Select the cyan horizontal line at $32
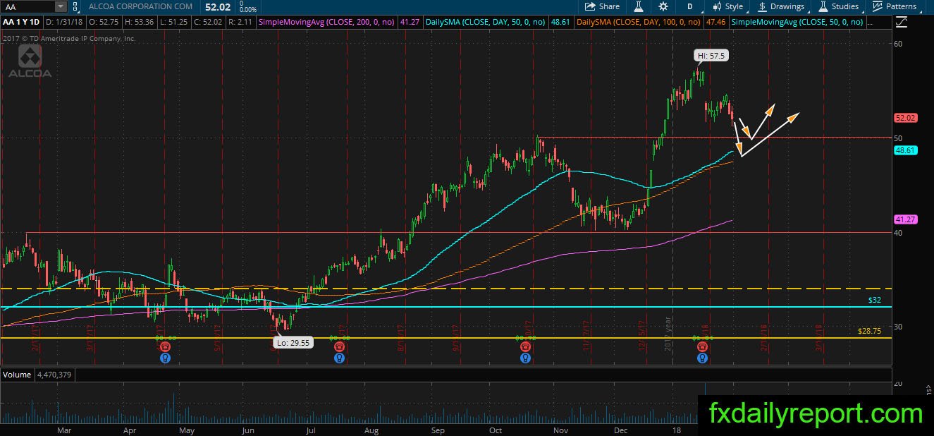 point(446,306)
